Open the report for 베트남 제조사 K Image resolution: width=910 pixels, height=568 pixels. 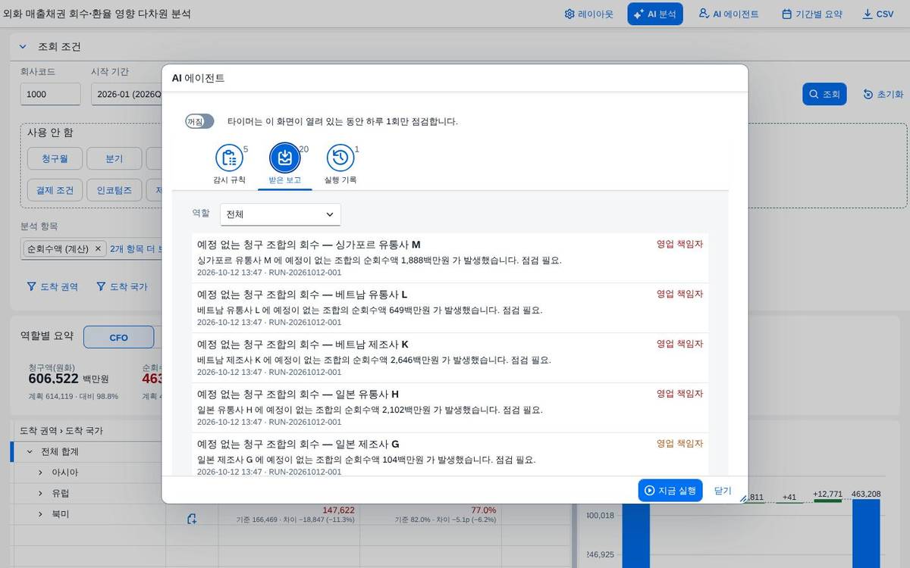point(450,357)
